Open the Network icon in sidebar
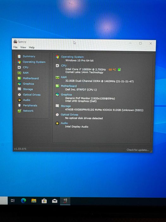The width and height of the screenshot is (166, 222). (19, 111)
